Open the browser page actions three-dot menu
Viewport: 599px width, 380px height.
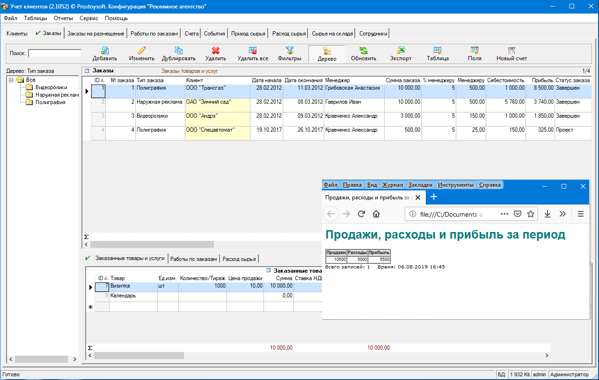pos(504,214)
